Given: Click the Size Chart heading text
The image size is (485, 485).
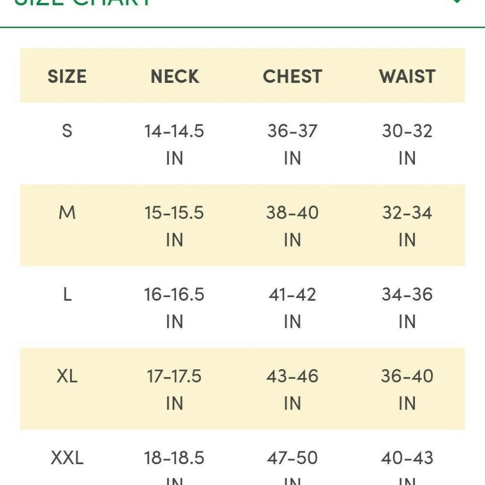Looking at the screenshot, I should coord(82,2).
